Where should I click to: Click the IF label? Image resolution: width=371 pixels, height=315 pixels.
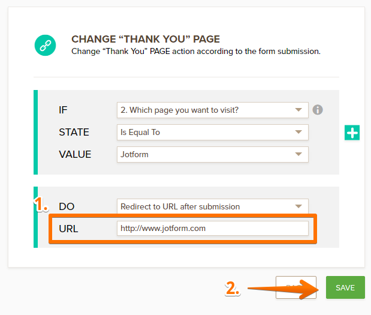(x=64, y=110)
